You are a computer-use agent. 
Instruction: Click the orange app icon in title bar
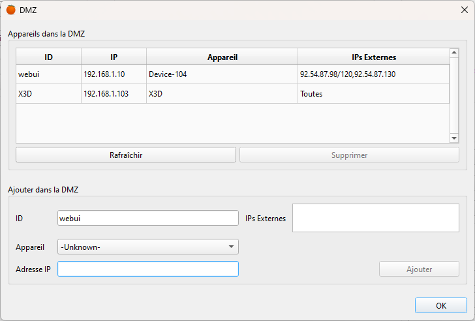tap(11, 10)
